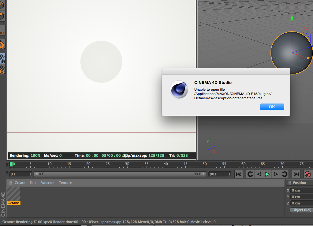Click the 'Tri: 0/528' readout in the render view
The width and height of the screenshot is (313, 226).
click(x=178, y=155)
